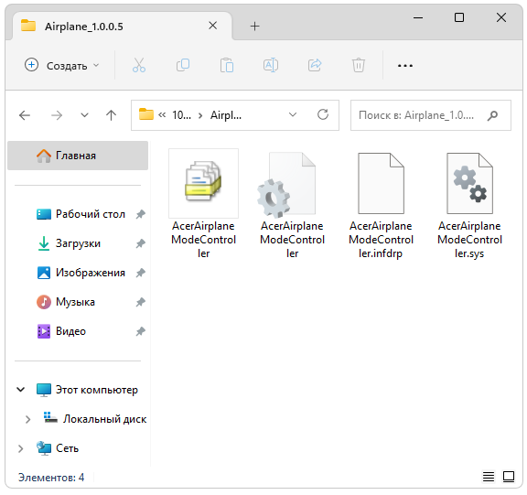
Task: Open Главная in the sidebar
Action: 78,156
